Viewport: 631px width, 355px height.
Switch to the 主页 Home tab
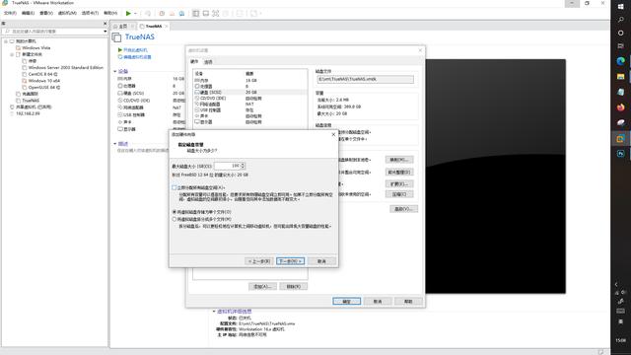[x=122, y=27]
